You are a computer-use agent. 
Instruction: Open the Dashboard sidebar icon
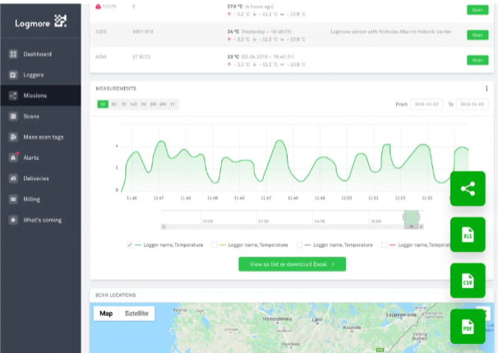tap(13, 54)
